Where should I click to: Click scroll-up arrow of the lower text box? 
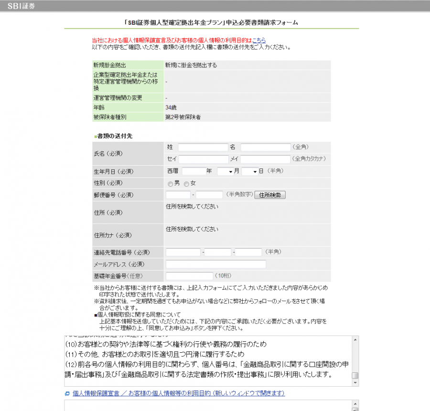pos(355,404)
